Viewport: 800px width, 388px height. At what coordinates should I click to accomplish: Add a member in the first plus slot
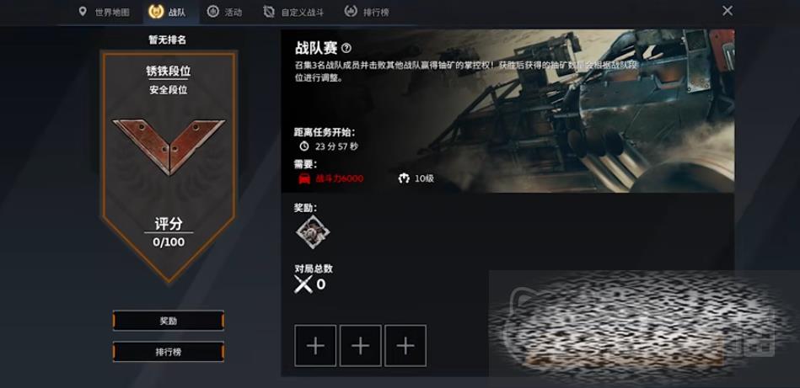pyautogui.click(x=315, y=346)
